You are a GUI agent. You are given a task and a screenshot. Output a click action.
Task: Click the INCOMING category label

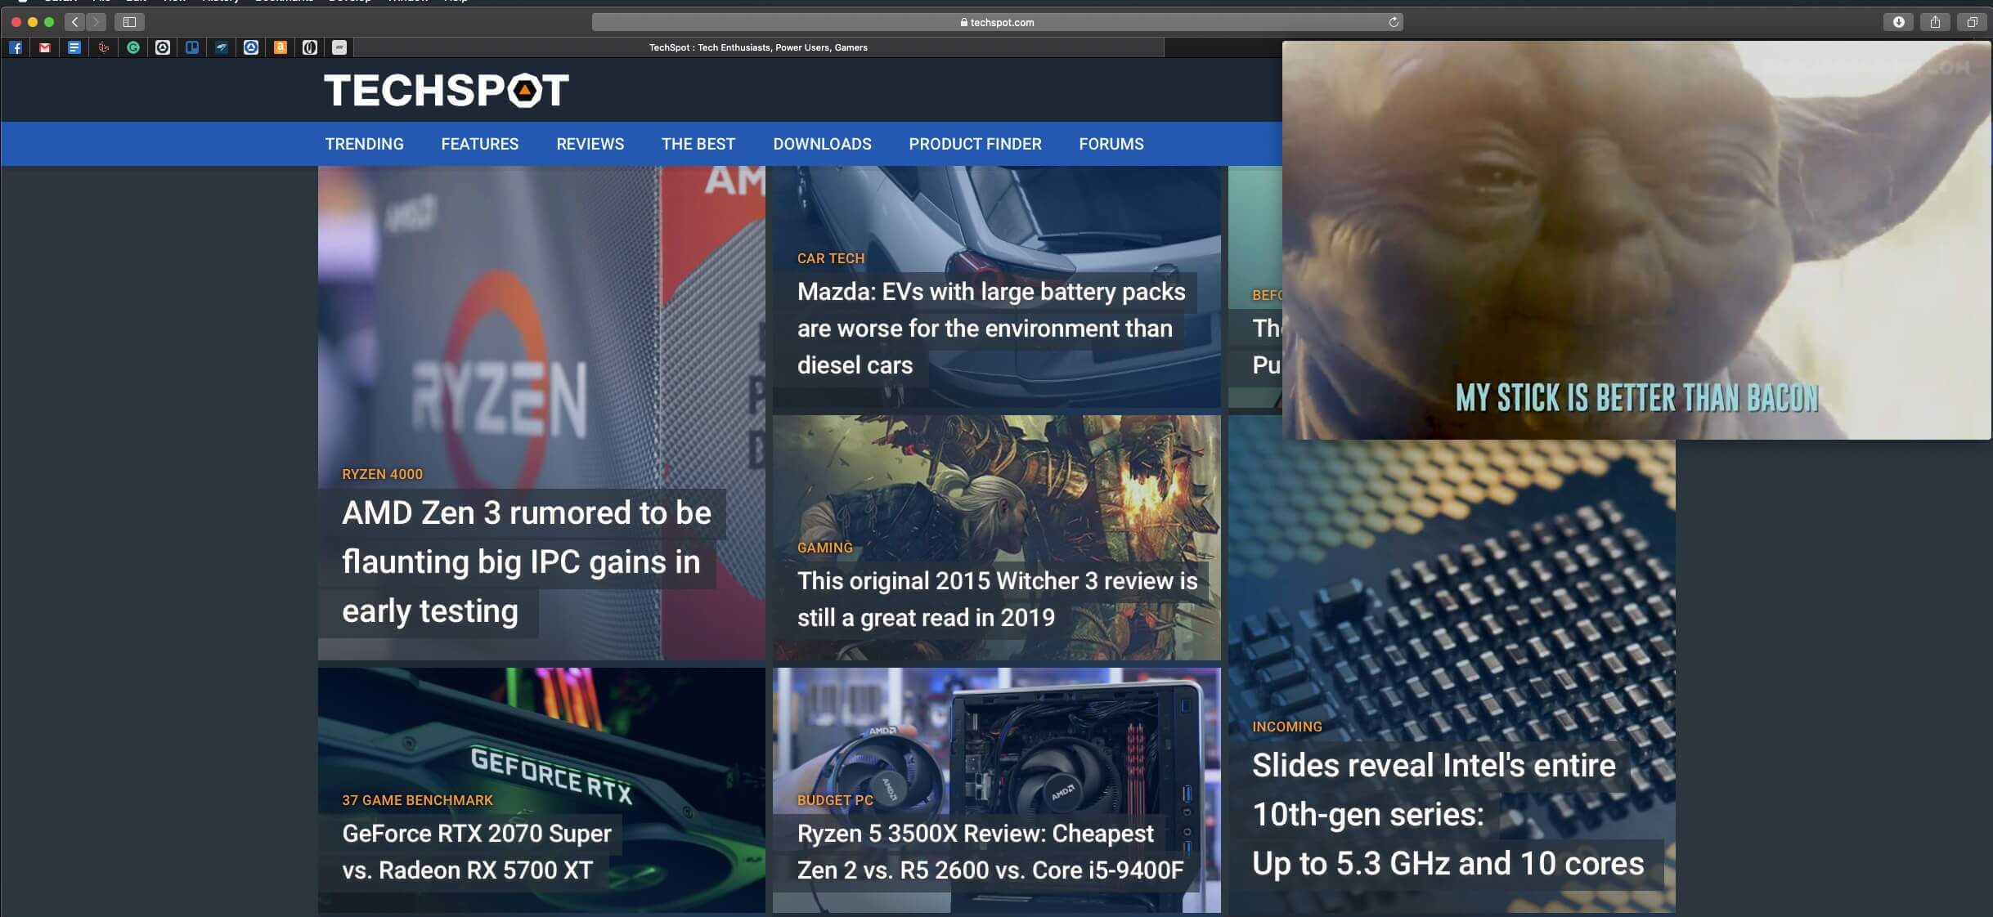1286,727
